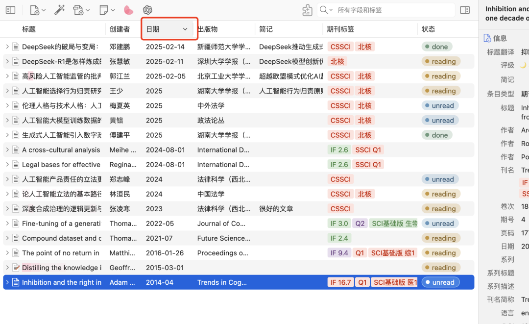529x324 pixels.
Task: Click document icon of 人工智能产品责任 row
Action: pos(16,179)
